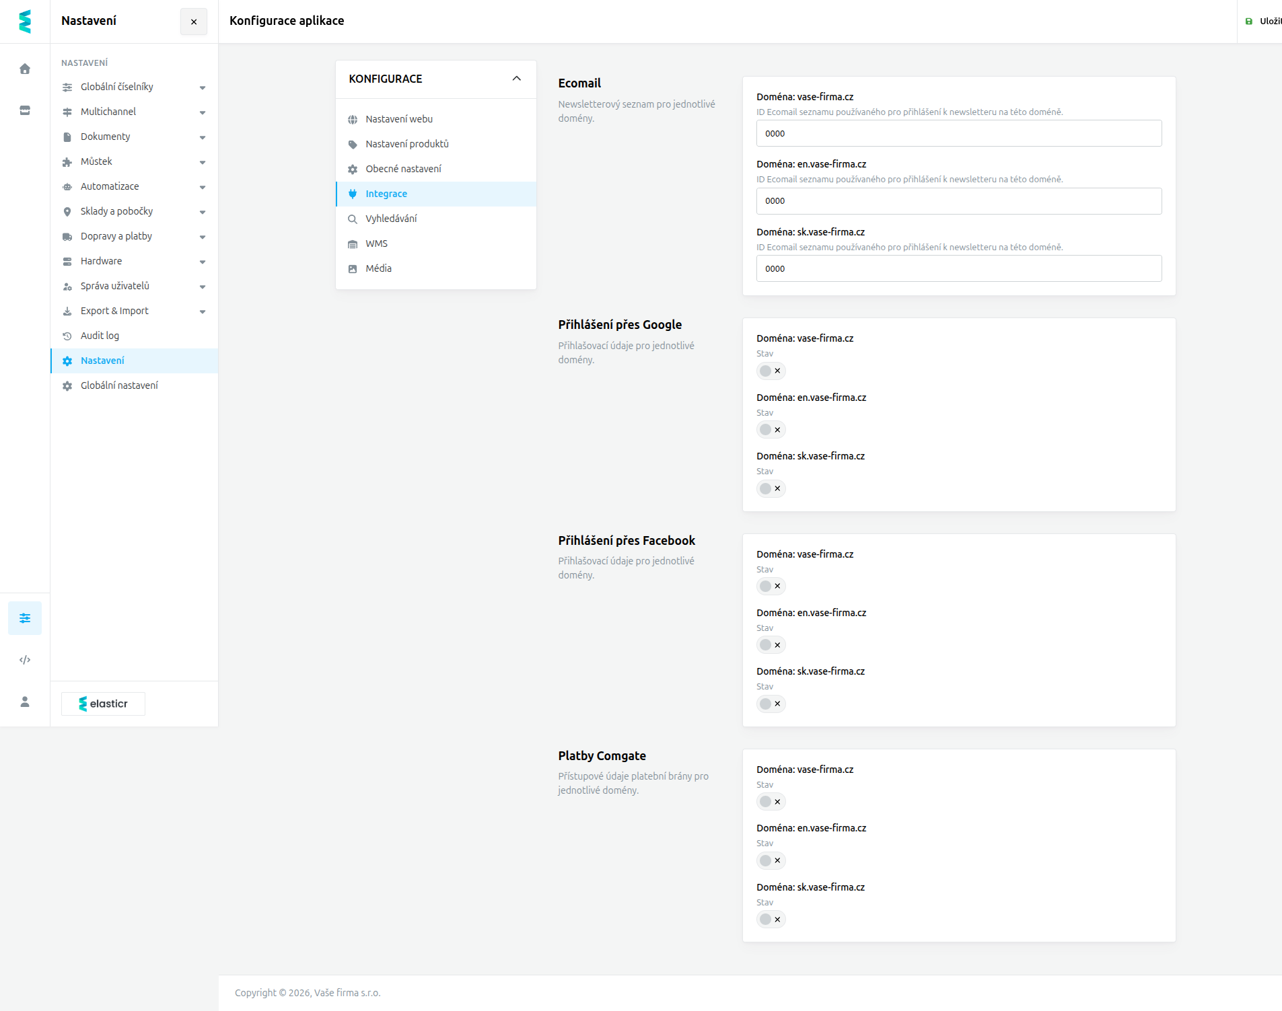1282x1011 pixels.
Task: Expand Automatizace dropdown arrow
Action: tap(203, 187)
